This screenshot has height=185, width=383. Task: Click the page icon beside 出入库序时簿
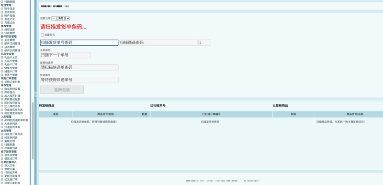pyautogui.click(x=2, y=96)
